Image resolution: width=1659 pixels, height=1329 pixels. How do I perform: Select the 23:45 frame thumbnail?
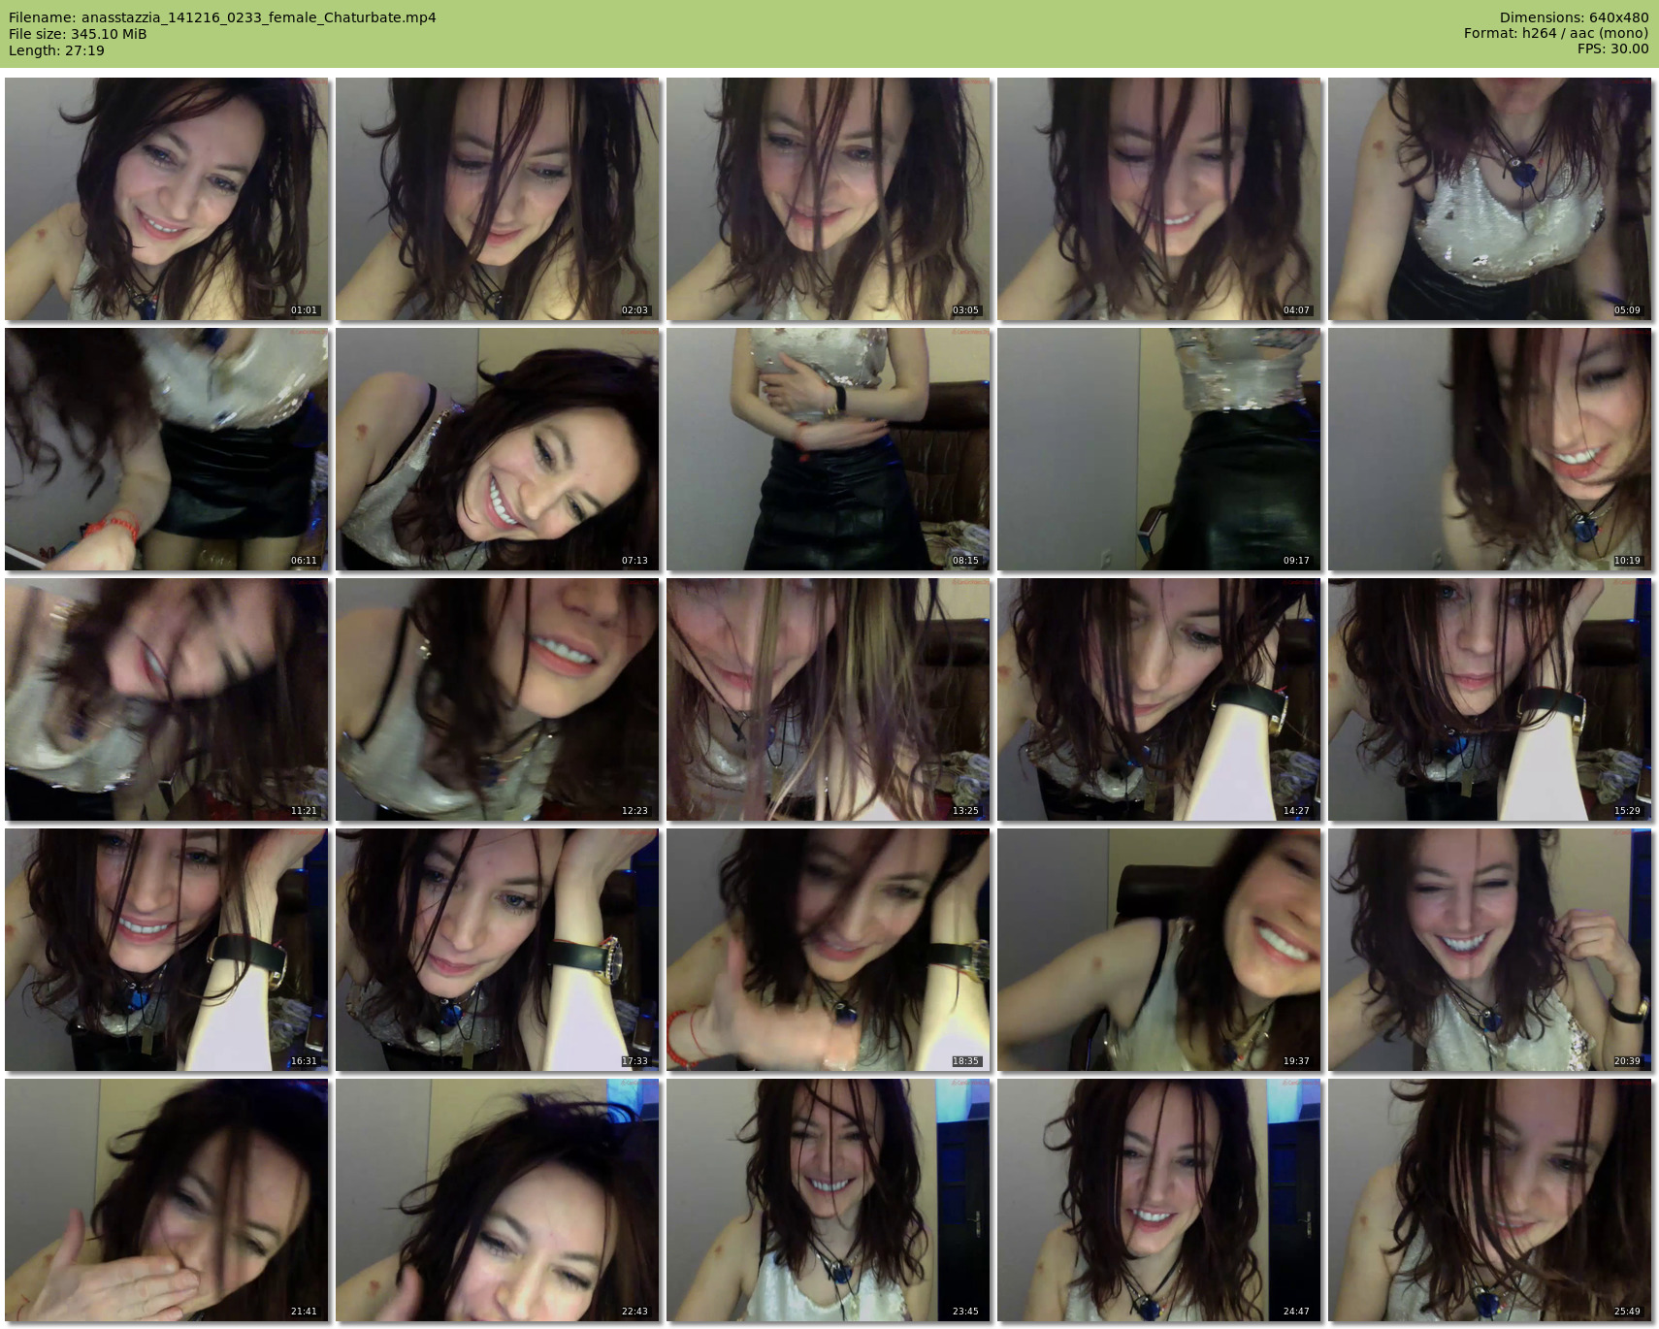point(828,1200)
